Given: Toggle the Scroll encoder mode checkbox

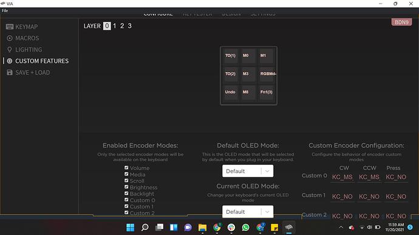Looking at the screenshot, I should pyautogui.click(x=126, y=180).
